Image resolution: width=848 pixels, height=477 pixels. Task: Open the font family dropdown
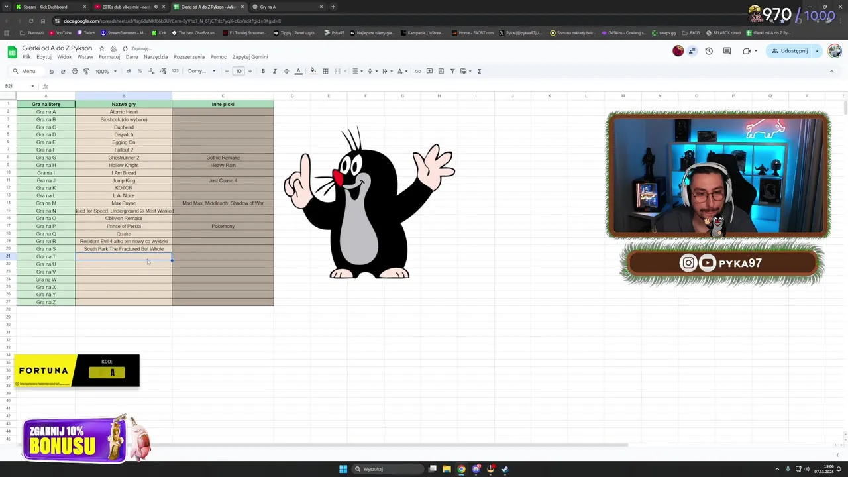coord(201,71)
